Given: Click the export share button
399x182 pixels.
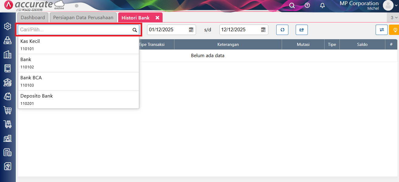Looking at the screenshot, I should click(x=301, y=30).
